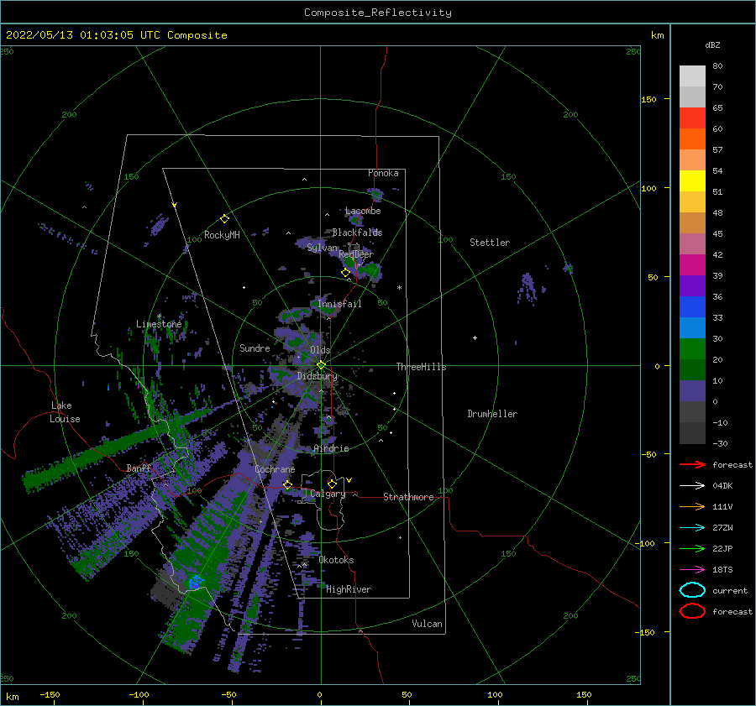Click the Strathmore city label
This screenshot has height=706, width=756.
[x=408, y=497]
